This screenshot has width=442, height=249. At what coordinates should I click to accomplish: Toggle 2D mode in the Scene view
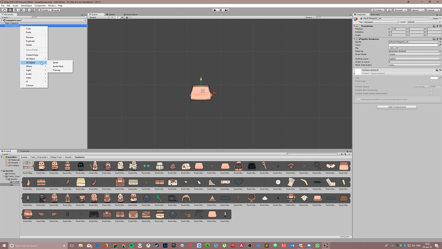click(112, 17)
